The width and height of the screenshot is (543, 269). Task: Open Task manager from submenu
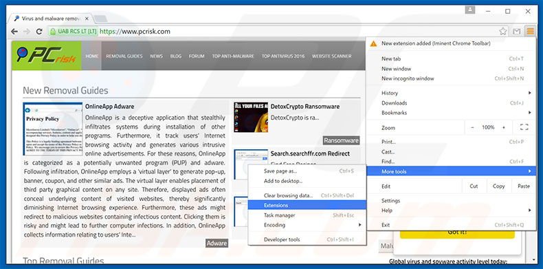coord(307,215)
